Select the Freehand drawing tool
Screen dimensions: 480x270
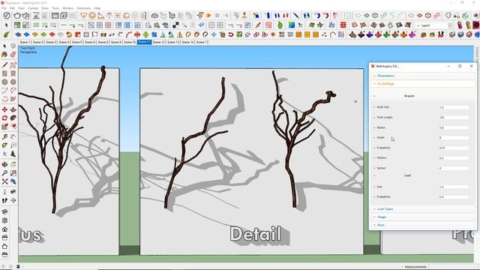click(x=13, y=65)
